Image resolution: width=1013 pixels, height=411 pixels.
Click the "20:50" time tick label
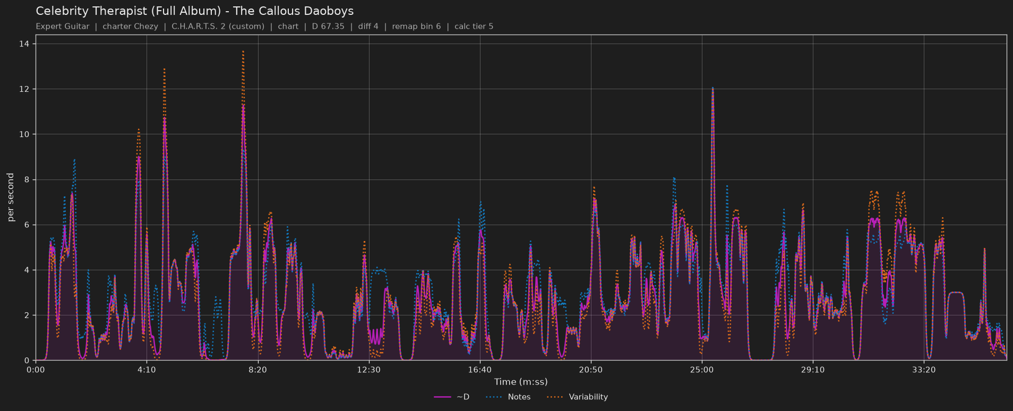click(591, 370)
